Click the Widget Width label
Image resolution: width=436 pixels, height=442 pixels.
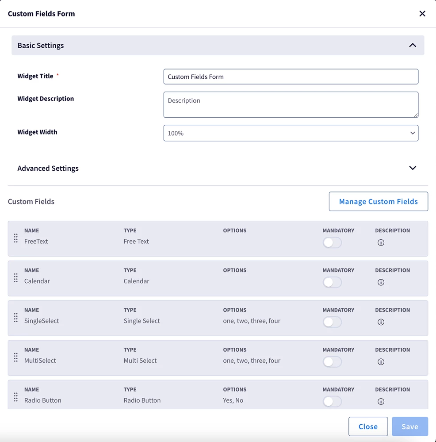[x=37, y=132]
